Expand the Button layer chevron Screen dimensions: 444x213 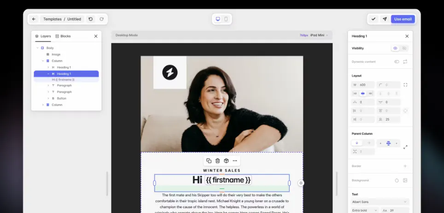[x=48, y=98]
